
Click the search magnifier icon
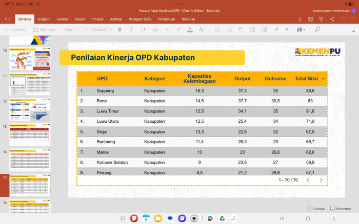coord(317,30)
